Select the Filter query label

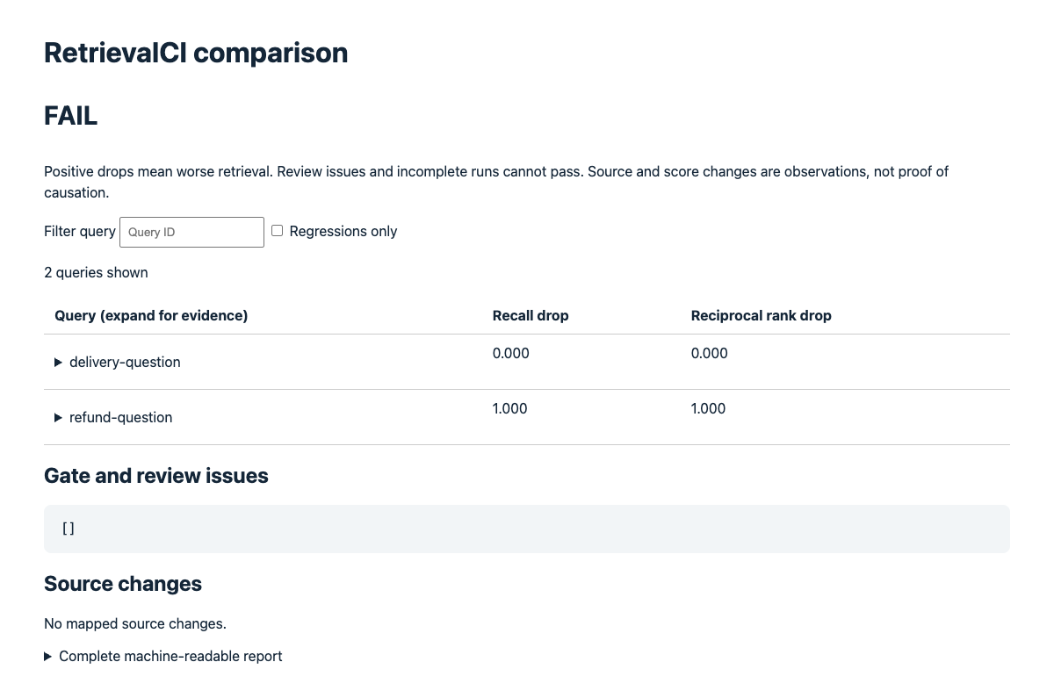(x=80, y=231)
